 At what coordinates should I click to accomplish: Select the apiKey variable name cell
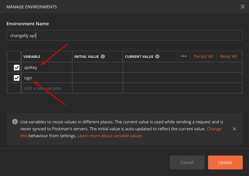tap(47, 67)
